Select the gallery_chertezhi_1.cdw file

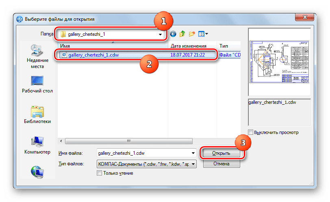(x=94, y=55)
